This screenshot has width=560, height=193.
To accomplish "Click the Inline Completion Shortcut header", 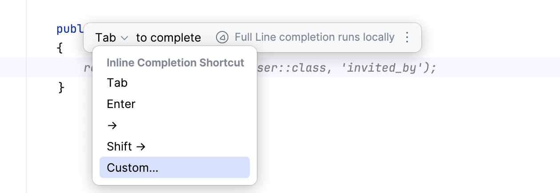I will point(175,63).
